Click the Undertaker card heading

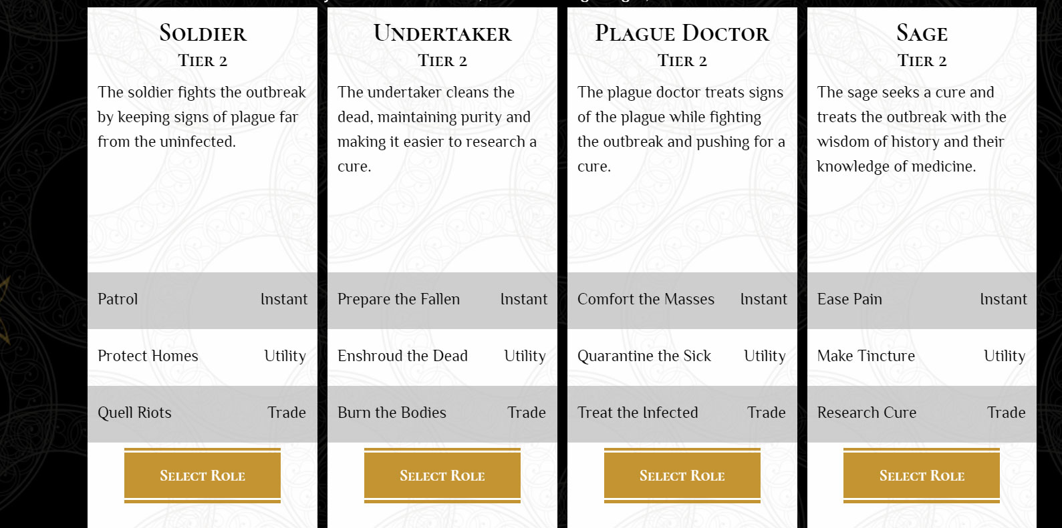(442, 33)
